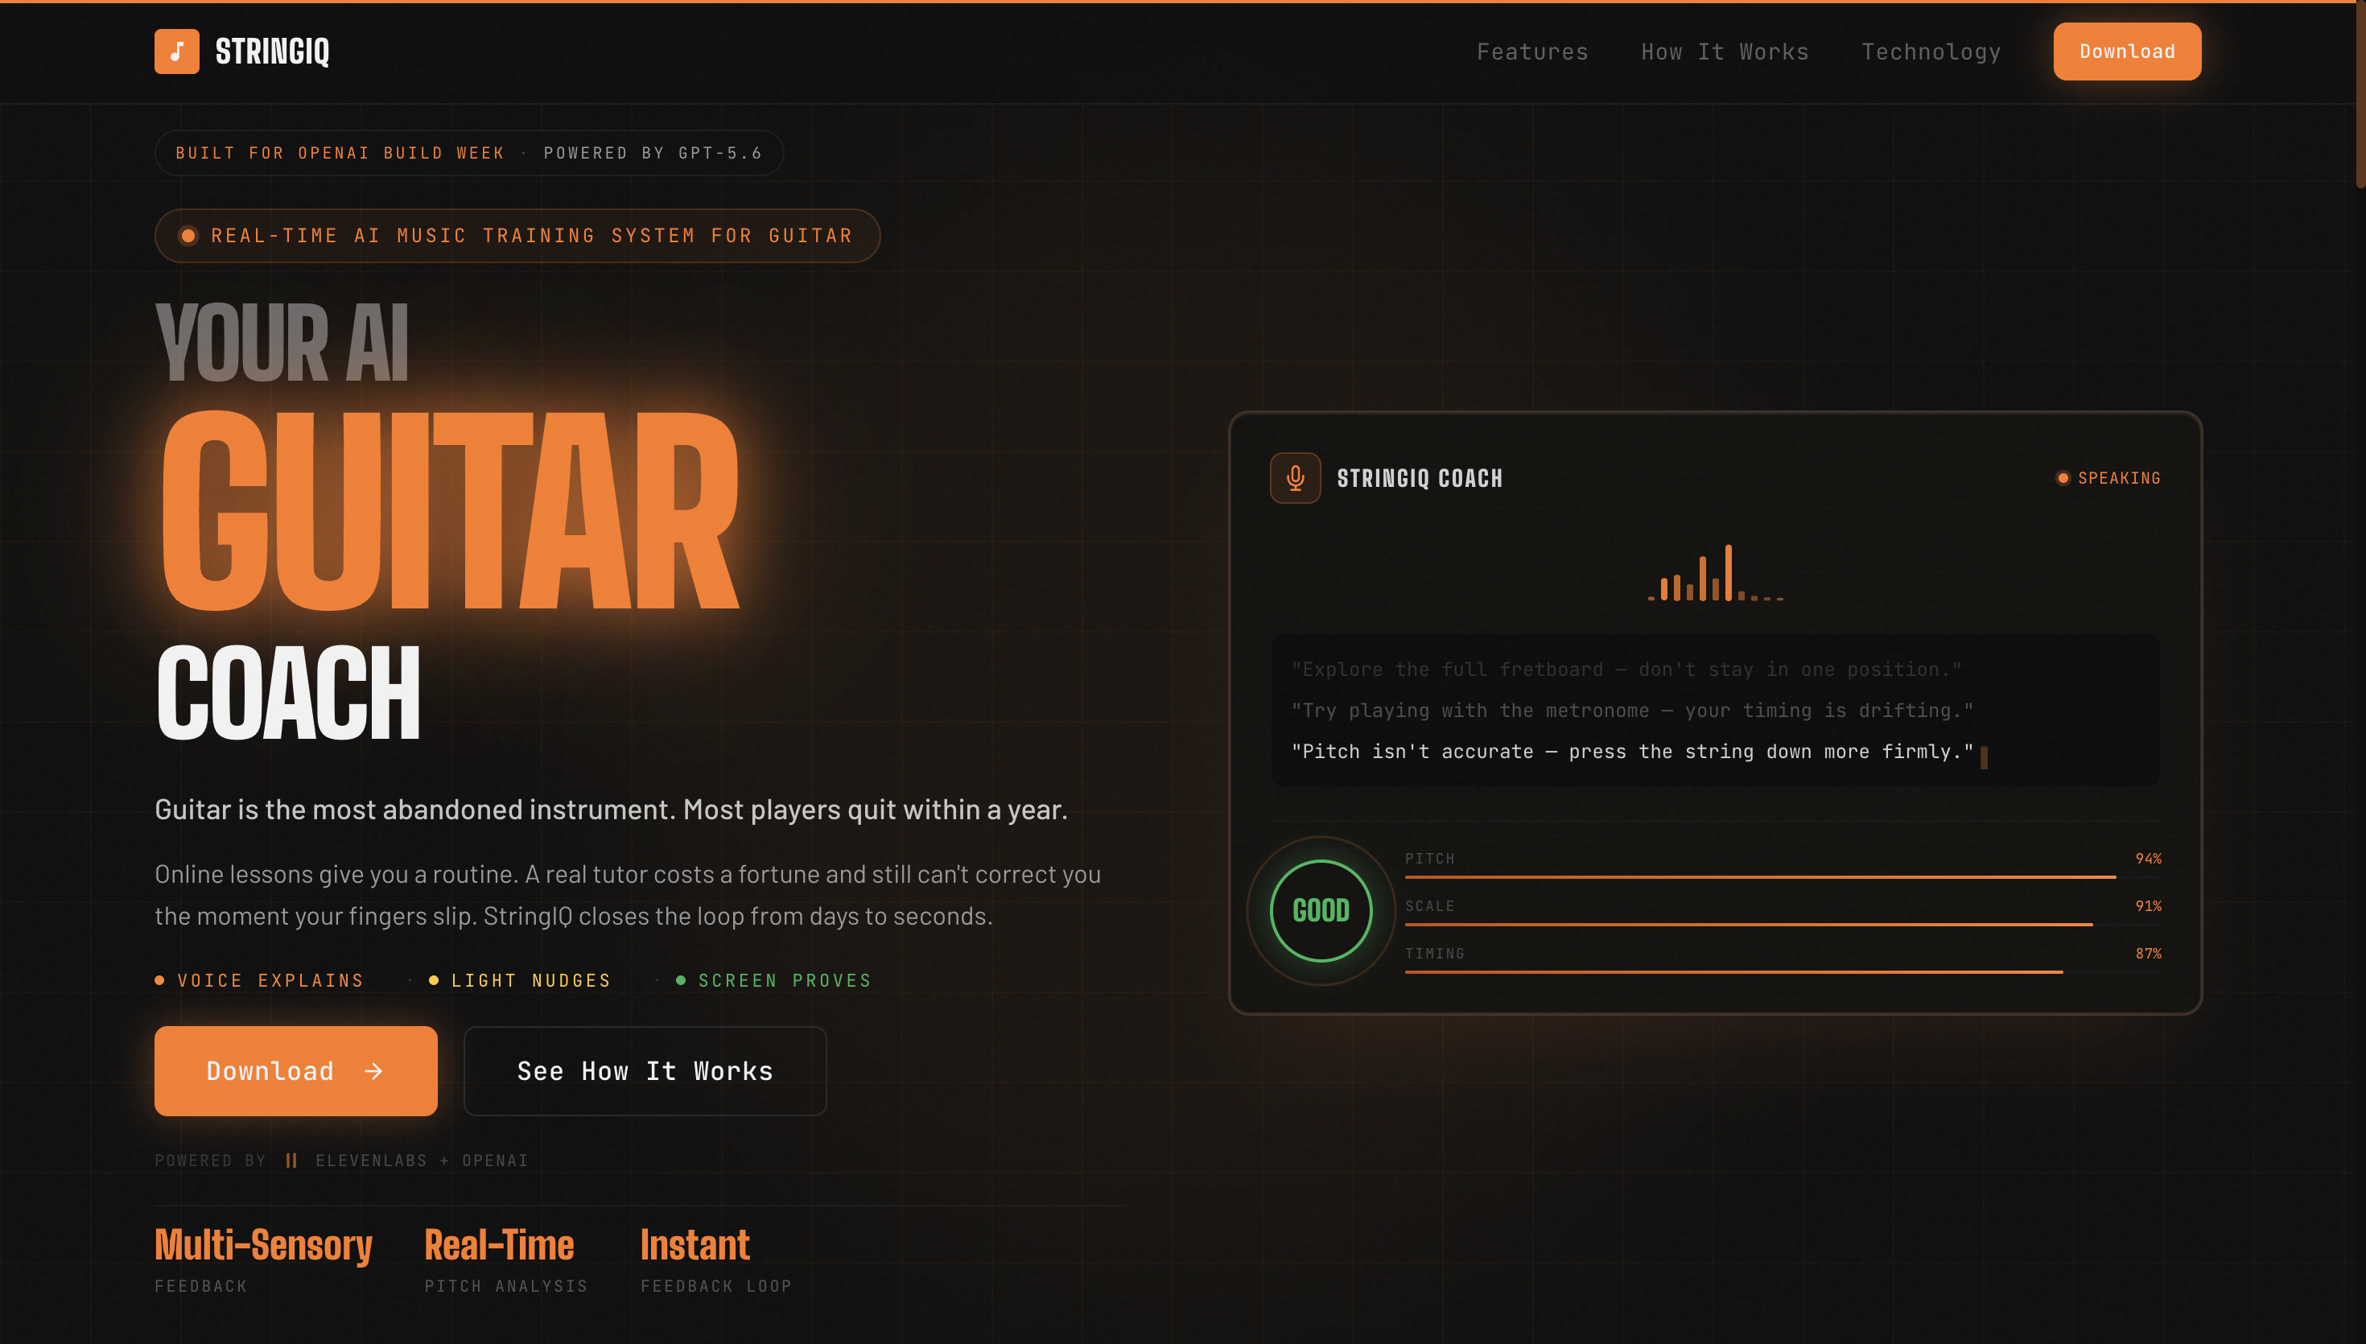
Task: Click the microphone icon in StringIQ Coach card
Action: pyautogui.click(x=1295, y=478)
